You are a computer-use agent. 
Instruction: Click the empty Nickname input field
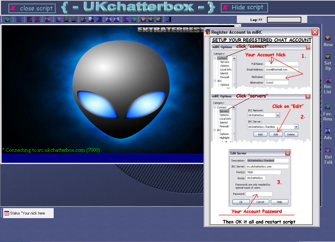pos(277,77)
